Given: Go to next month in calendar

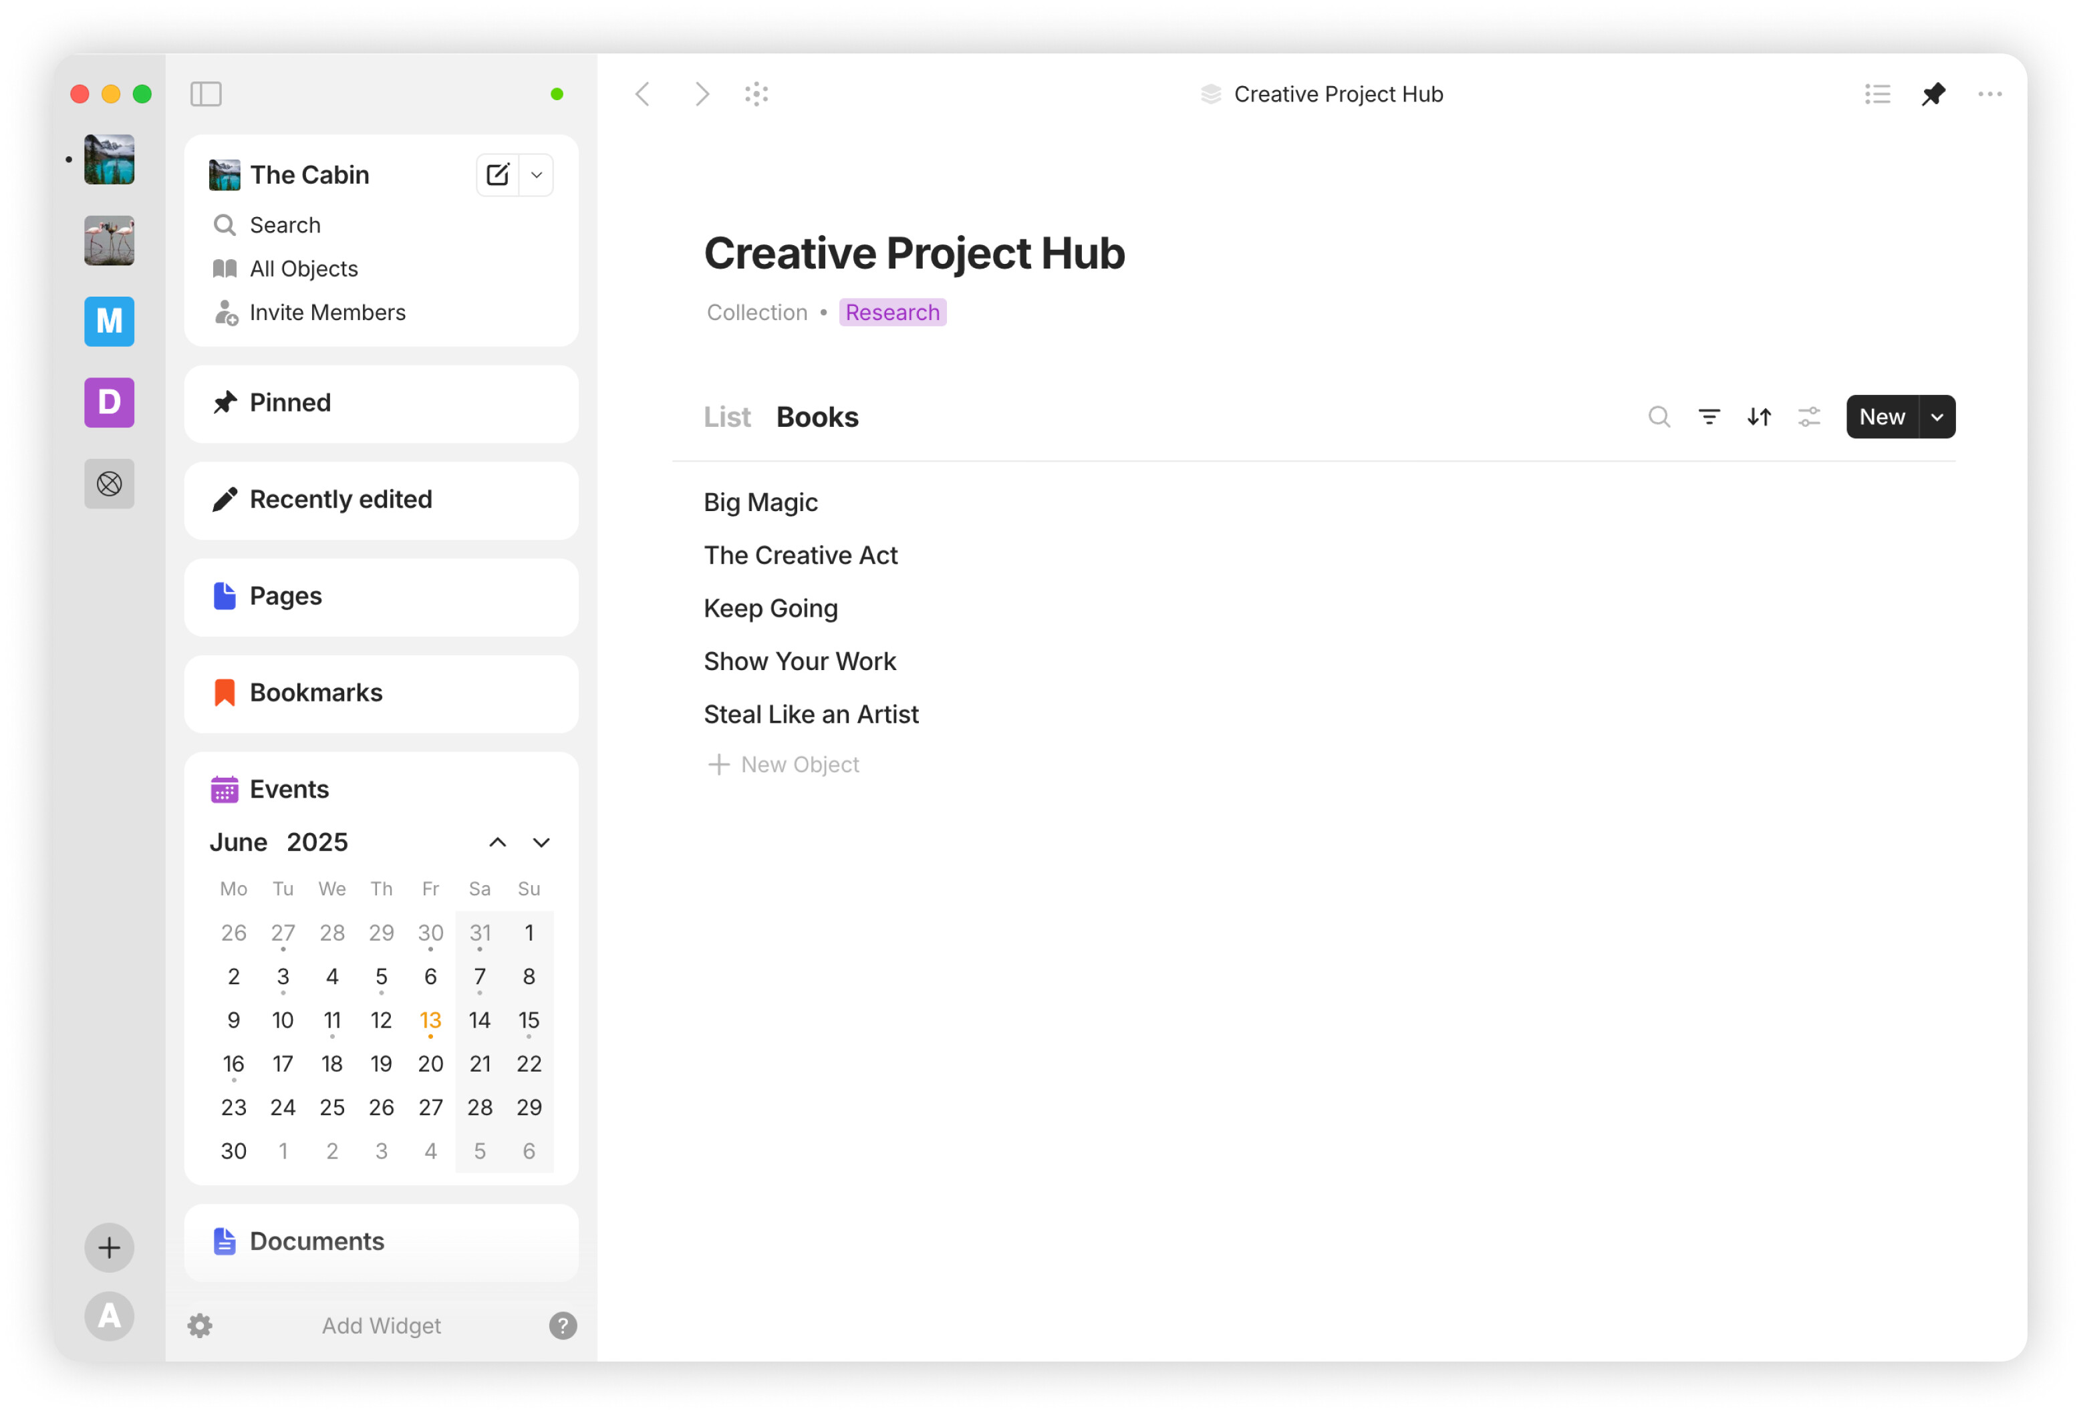Looking at the screenshot, I should tap(541, 842).
